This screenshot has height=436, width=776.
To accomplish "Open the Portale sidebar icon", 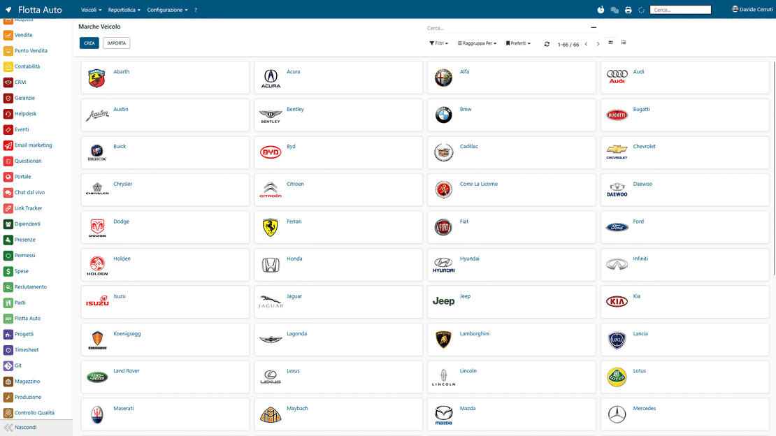I will coord(8,177).
